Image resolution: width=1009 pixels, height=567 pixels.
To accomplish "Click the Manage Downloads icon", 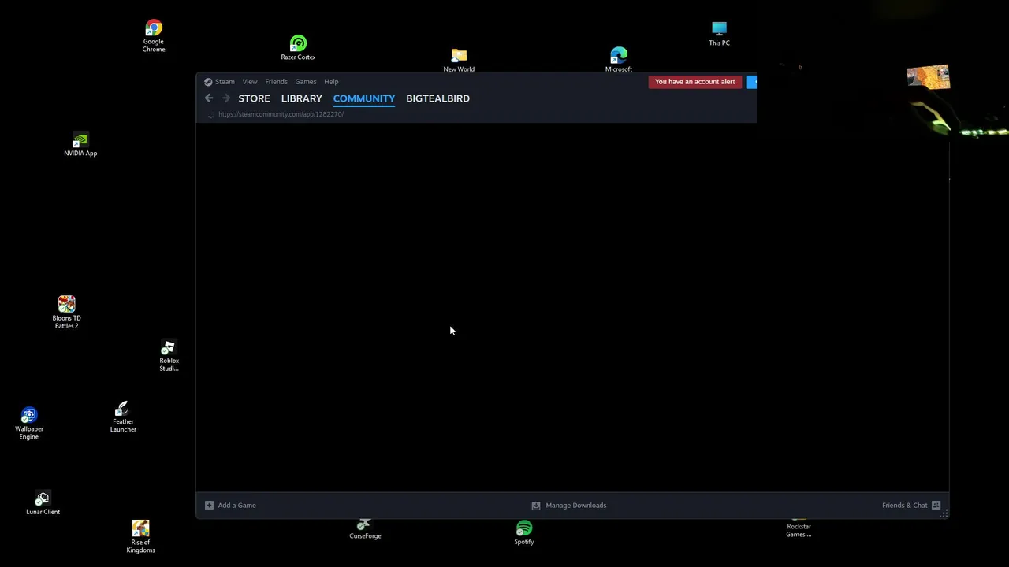I will (536, 506).
